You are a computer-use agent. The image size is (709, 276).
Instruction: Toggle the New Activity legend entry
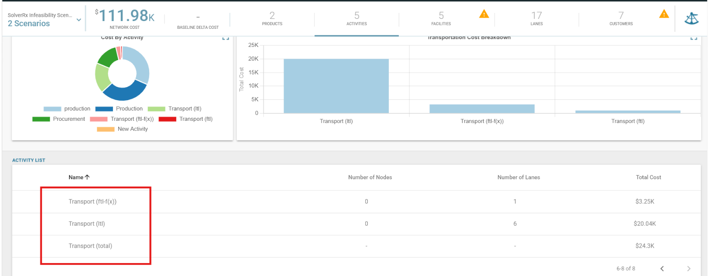[122, 129]
